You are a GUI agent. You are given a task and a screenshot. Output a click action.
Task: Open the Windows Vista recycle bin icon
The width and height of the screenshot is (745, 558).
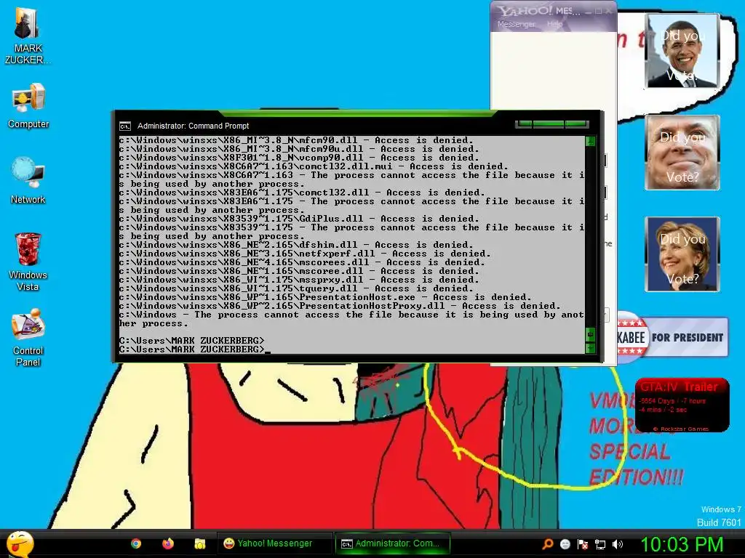28,262
